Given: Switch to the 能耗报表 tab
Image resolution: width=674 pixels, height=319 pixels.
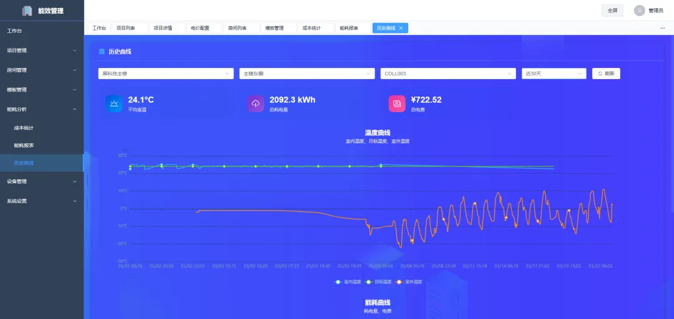Looking at the screenshot, I should click(353, 28).
